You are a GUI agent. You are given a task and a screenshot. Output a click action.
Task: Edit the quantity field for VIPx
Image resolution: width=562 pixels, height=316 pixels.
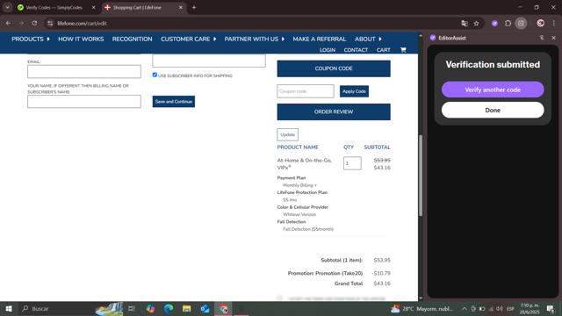[352, 163]
